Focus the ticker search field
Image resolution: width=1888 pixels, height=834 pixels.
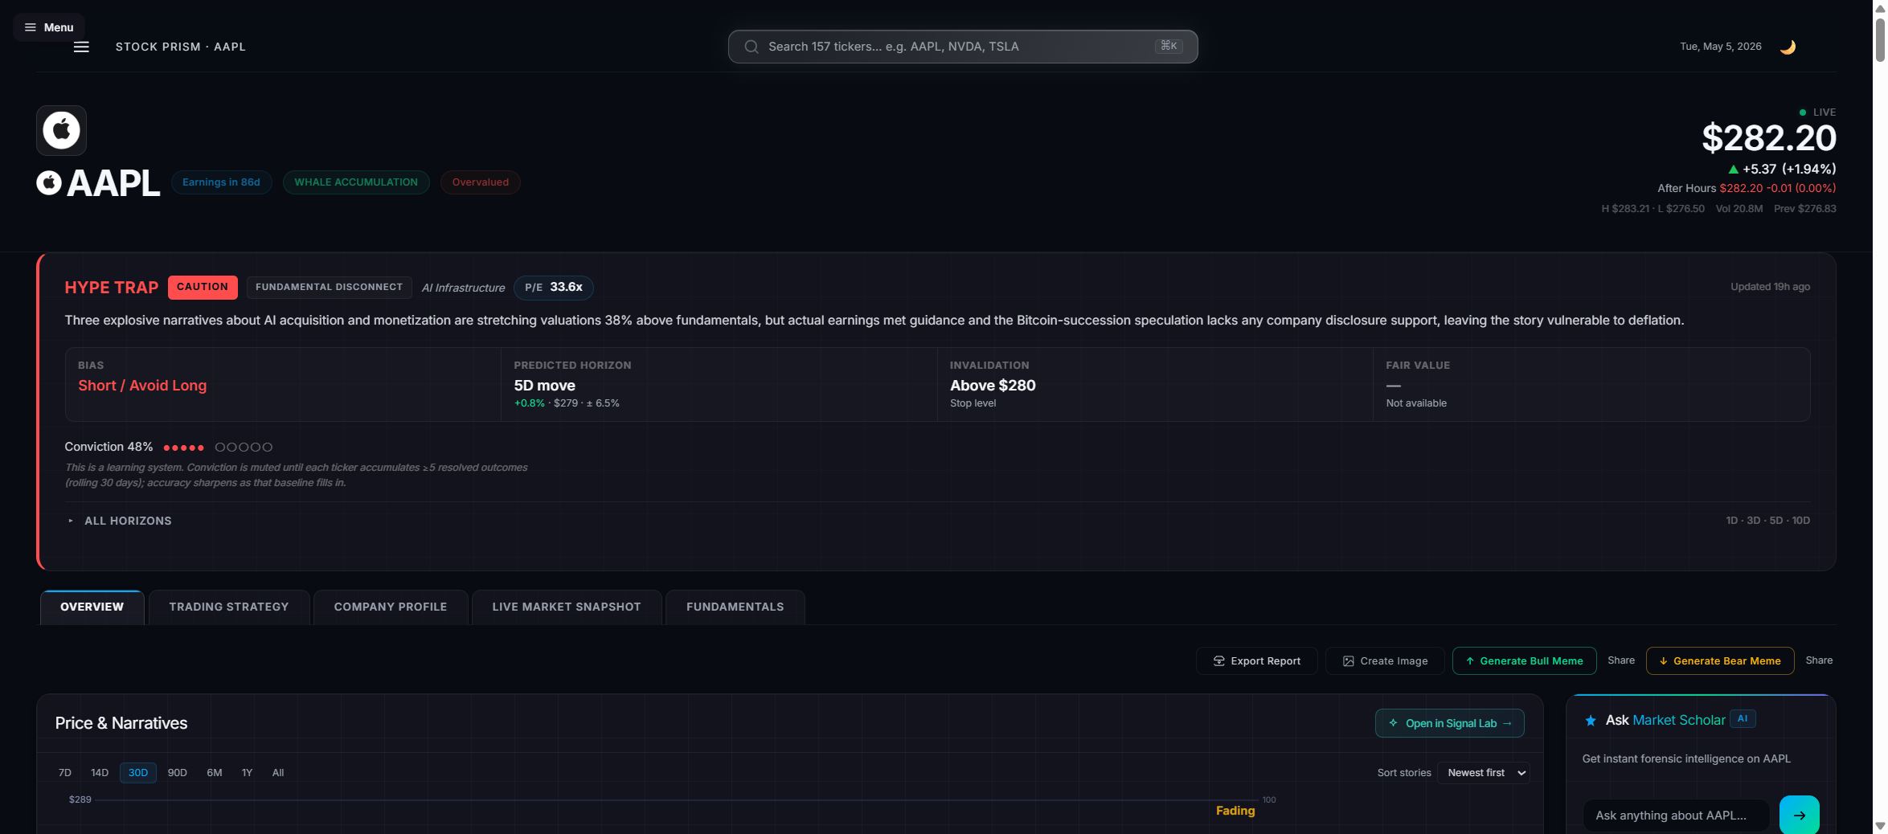[x=962, y=47]
